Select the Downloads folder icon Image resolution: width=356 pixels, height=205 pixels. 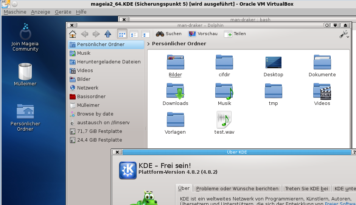click(x=175, y=94)
